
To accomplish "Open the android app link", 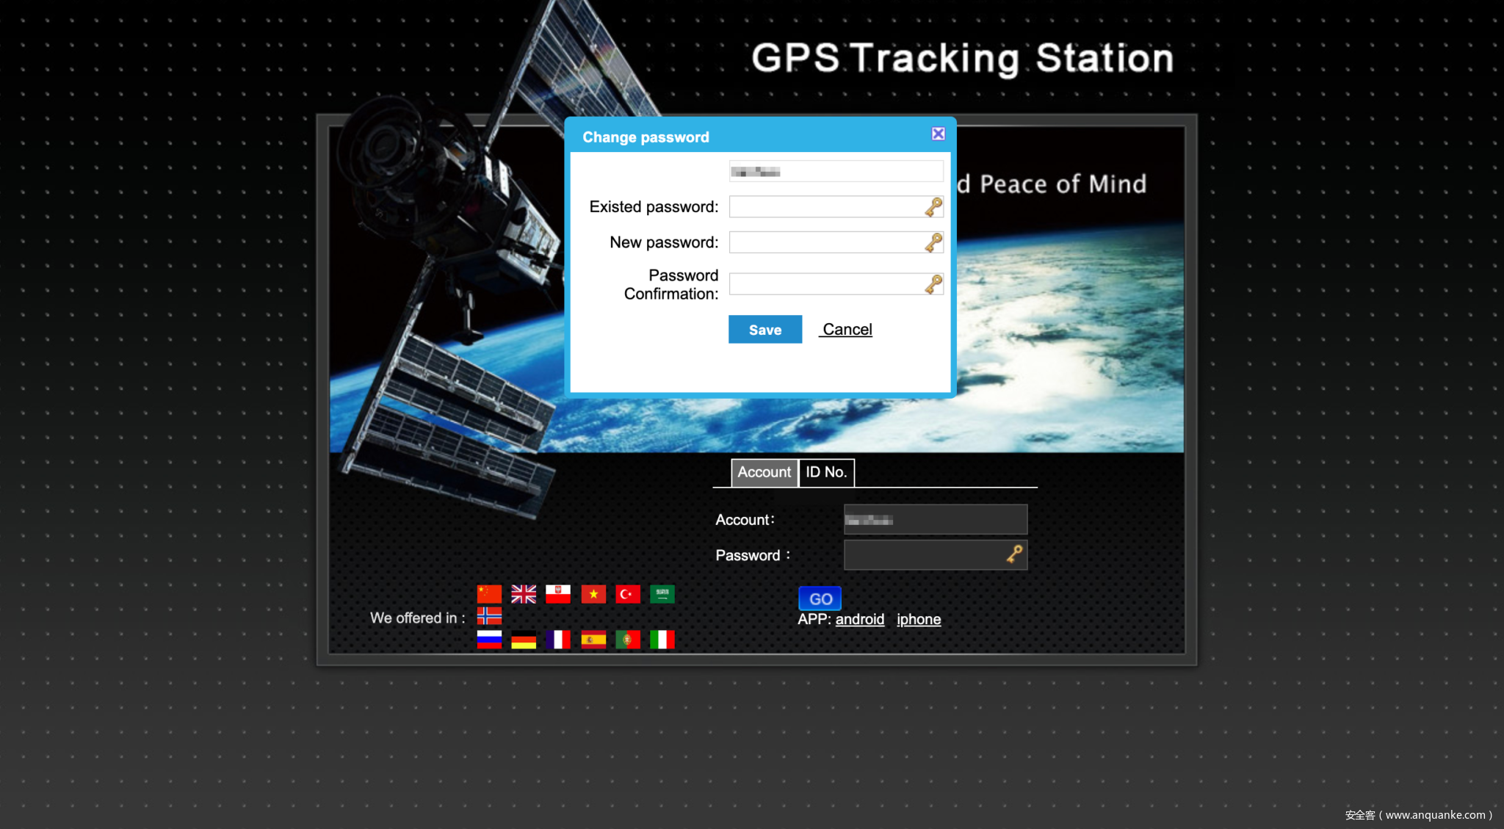I will (859, 619).
